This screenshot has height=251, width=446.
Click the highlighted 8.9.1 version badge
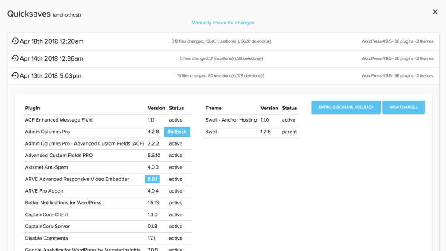coord(152,179)
